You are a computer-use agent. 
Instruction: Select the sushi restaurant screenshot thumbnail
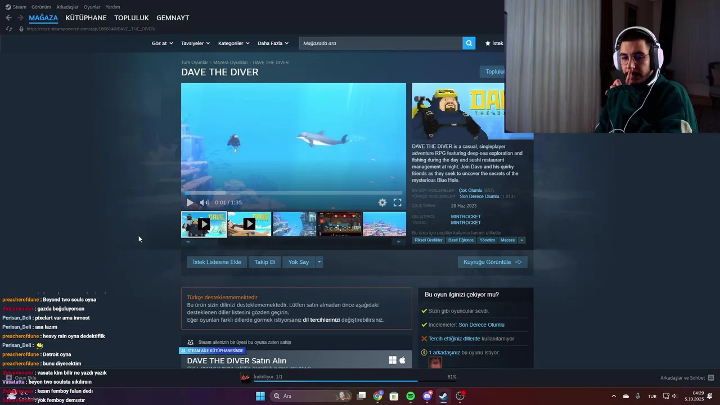coord(340,224)
